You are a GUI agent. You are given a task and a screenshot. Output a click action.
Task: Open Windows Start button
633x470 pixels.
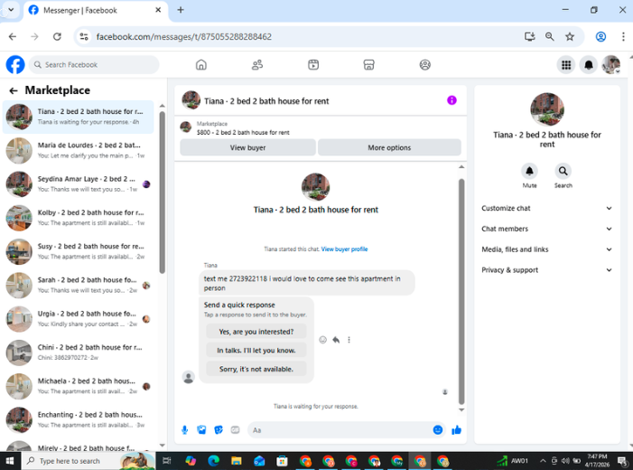(10, 461)
